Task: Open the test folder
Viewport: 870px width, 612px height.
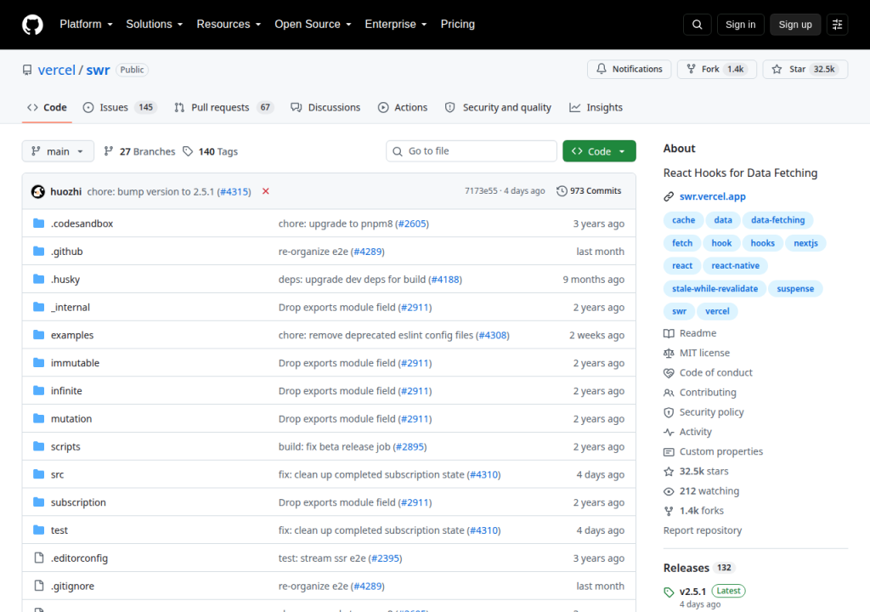Action: [x=59, y=530]
